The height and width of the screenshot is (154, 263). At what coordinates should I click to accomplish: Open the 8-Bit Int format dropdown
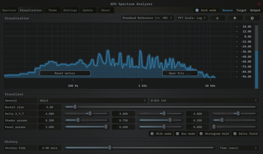click(204, 100)
